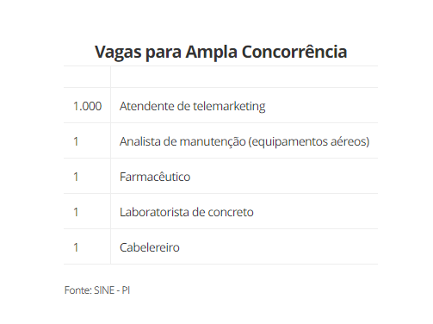433x324 pixels.
Task: Click '(equipamentos aéreos)' in the second row
Action: click(309, 141)
